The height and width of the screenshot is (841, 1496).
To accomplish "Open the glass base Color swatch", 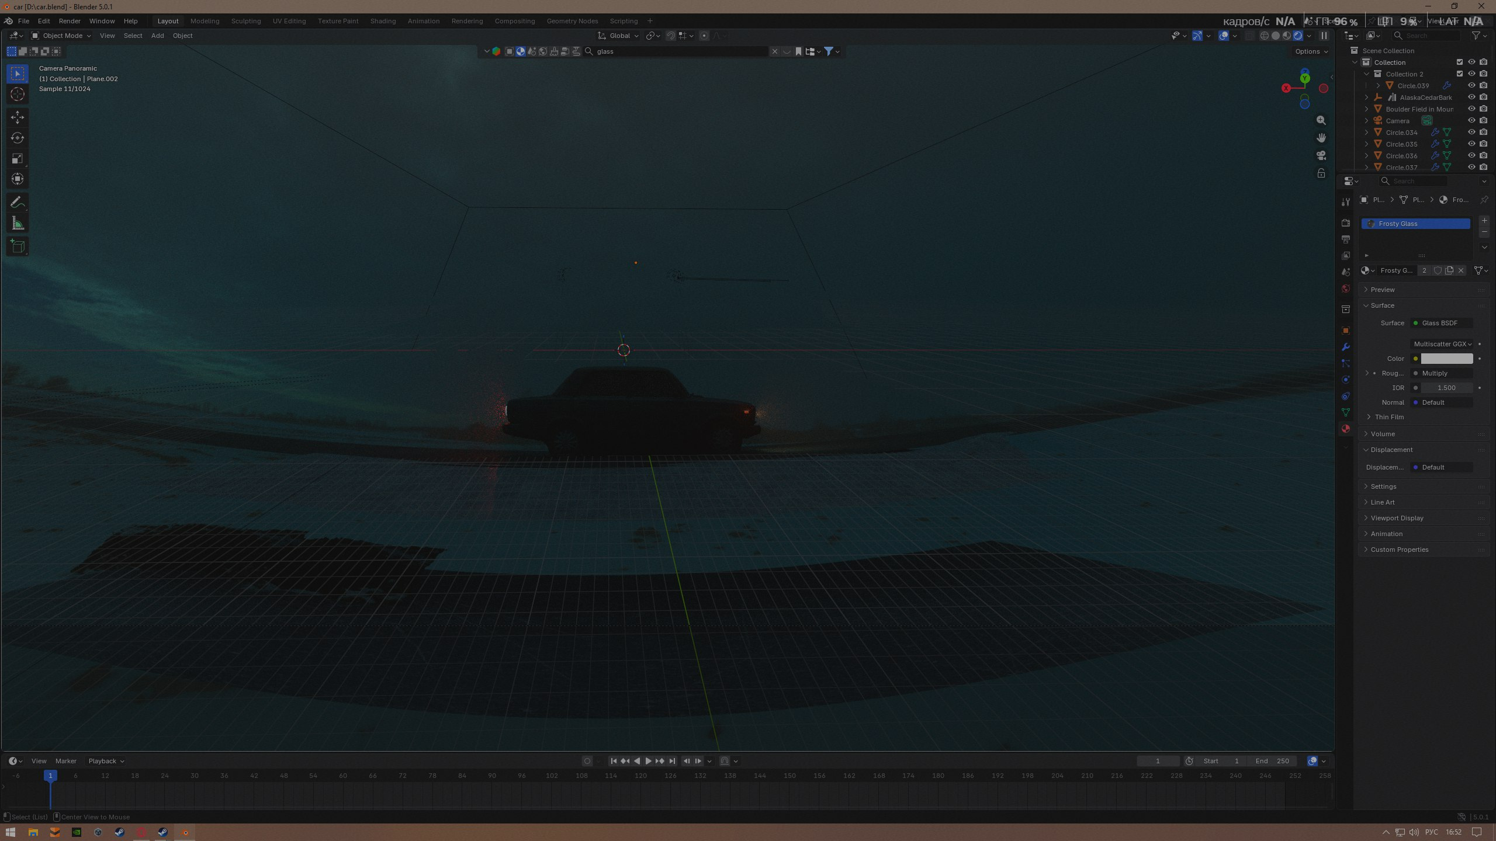I will tap(1447, 359).
